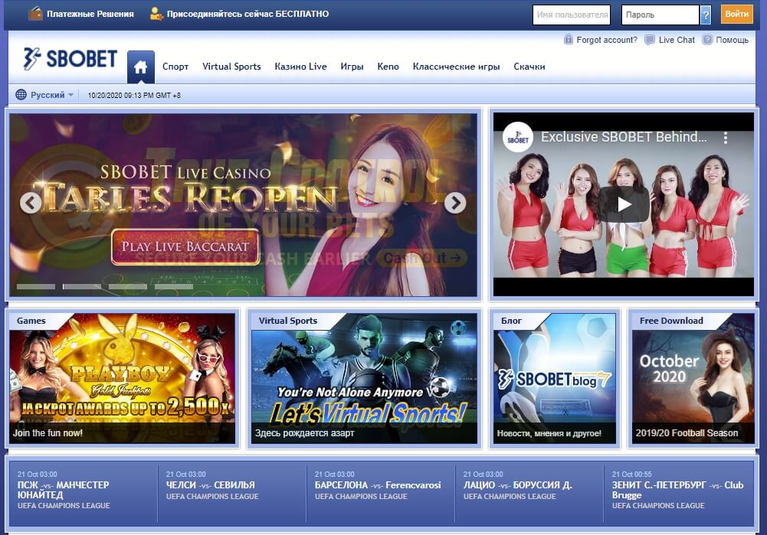Click the date and time 10/20/2020 09:13 PM
This screenshot has height=535, width=767.
(134, 95)
